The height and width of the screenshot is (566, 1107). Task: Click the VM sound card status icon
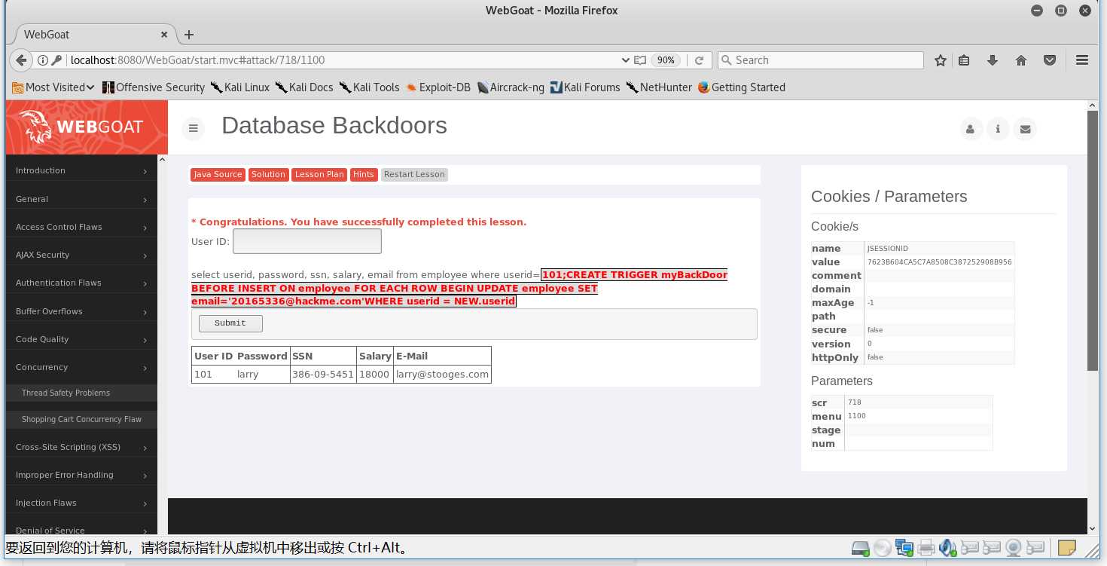pyautogui.click(x=948, y=548)
